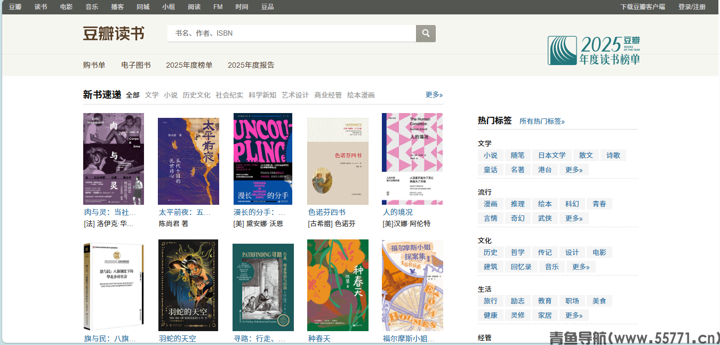Viewport: 720px width, 345px height.
Task: Click the 随笔 tag
Action: 518,155
